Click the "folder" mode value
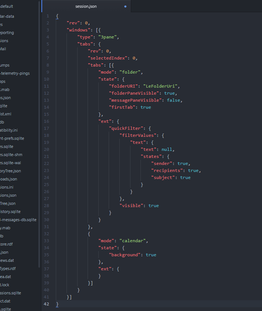The width and height of the screenshot is (262, 311). point(130,72)
